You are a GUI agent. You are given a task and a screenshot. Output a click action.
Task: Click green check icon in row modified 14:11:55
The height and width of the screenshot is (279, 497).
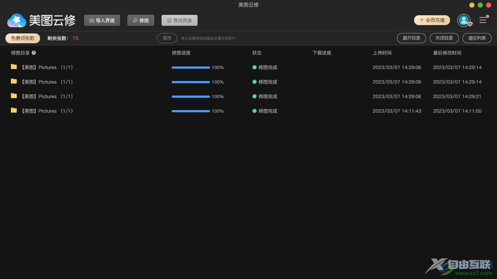click(x=254, y=111)
